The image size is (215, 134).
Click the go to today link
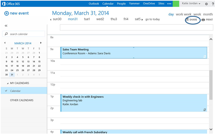152,19
